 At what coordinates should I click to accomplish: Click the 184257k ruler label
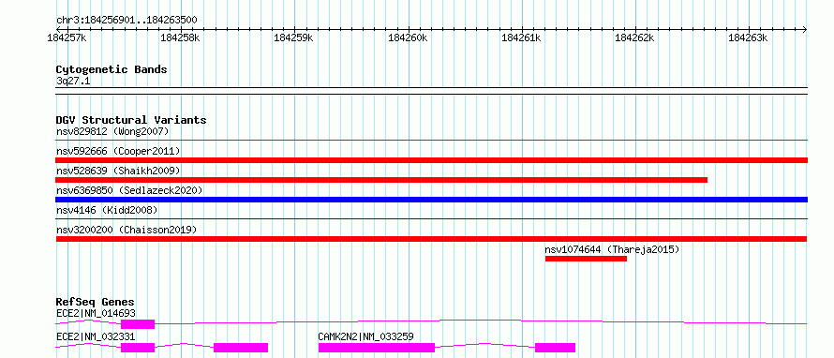67,37
